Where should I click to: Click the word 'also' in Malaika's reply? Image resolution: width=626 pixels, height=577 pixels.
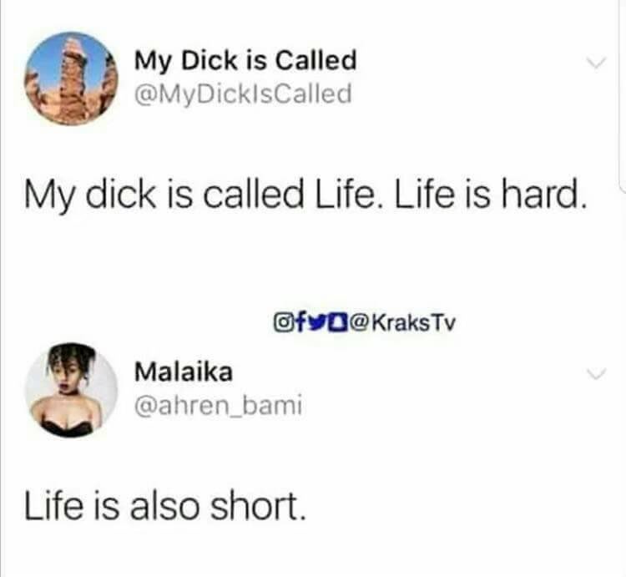(x=164, y=506)
